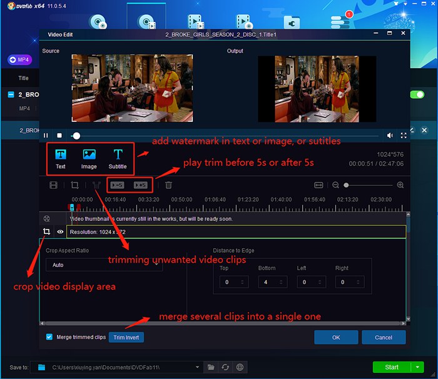Mute the preview with the speaker icon
438x379 pixels.
(x=390, y=135)
